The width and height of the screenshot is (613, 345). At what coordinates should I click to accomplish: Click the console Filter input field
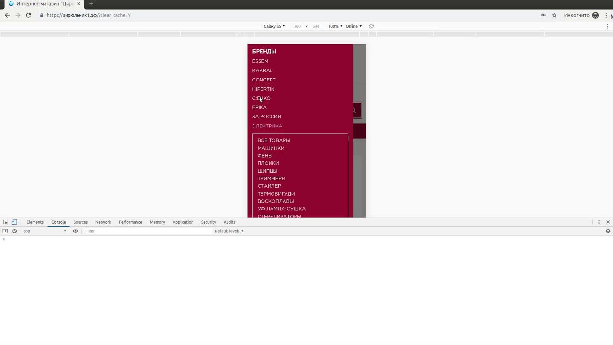click(148, 231)
